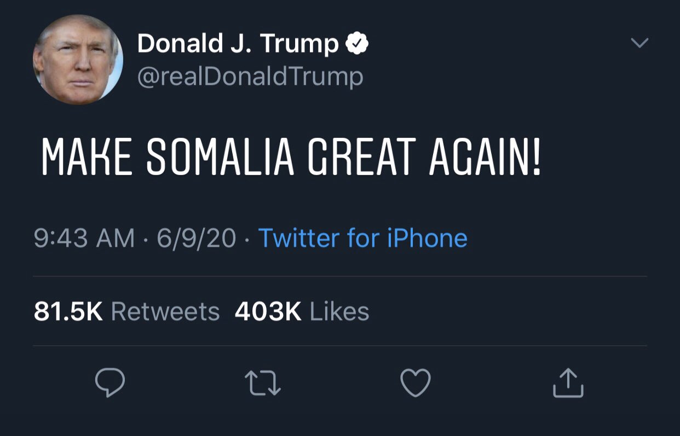Open the Donald J. Trump display name
The width and height of the screenshot is (680, 436).
(238, 44)
